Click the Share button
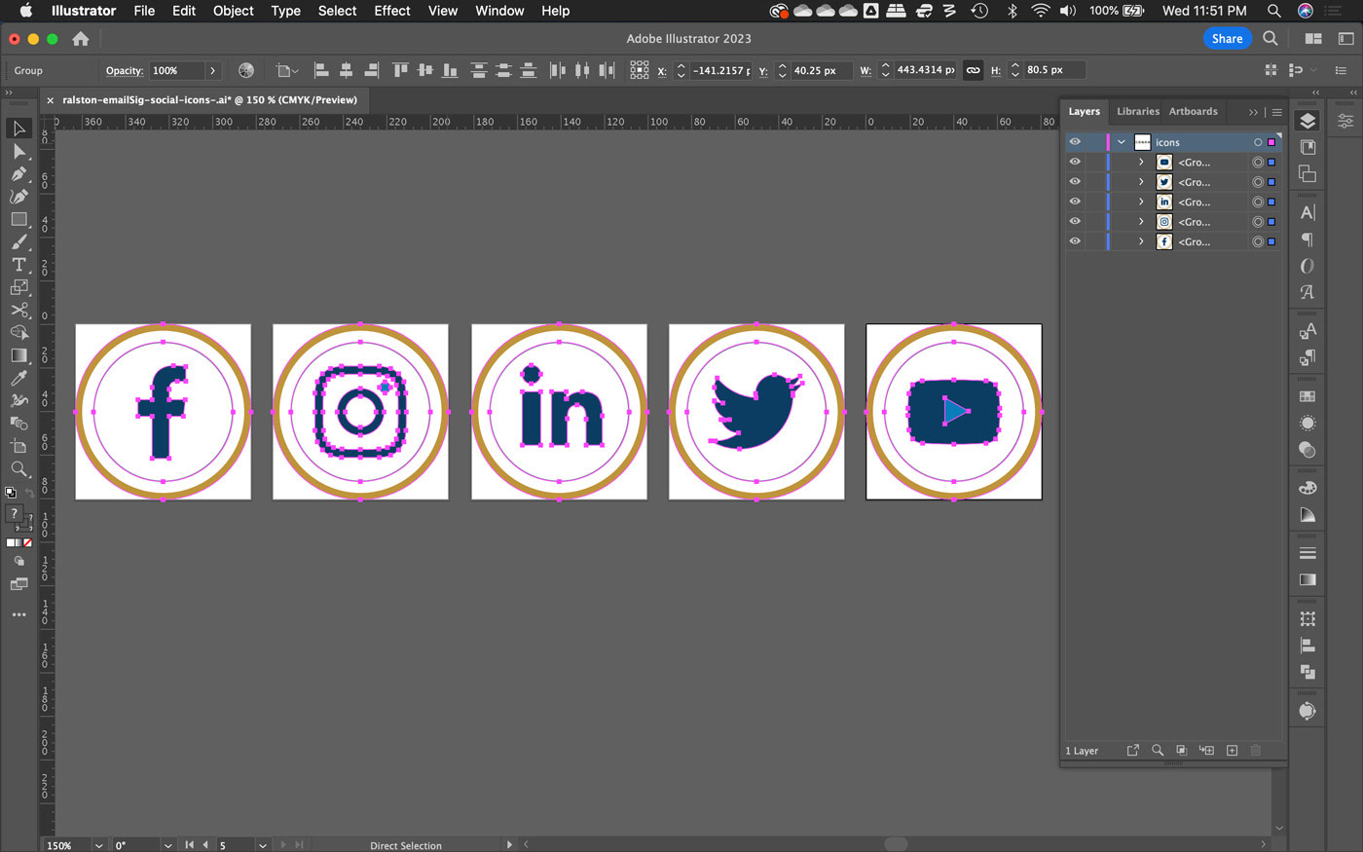Screen dimensions: 1363x852 (1227, 39)
